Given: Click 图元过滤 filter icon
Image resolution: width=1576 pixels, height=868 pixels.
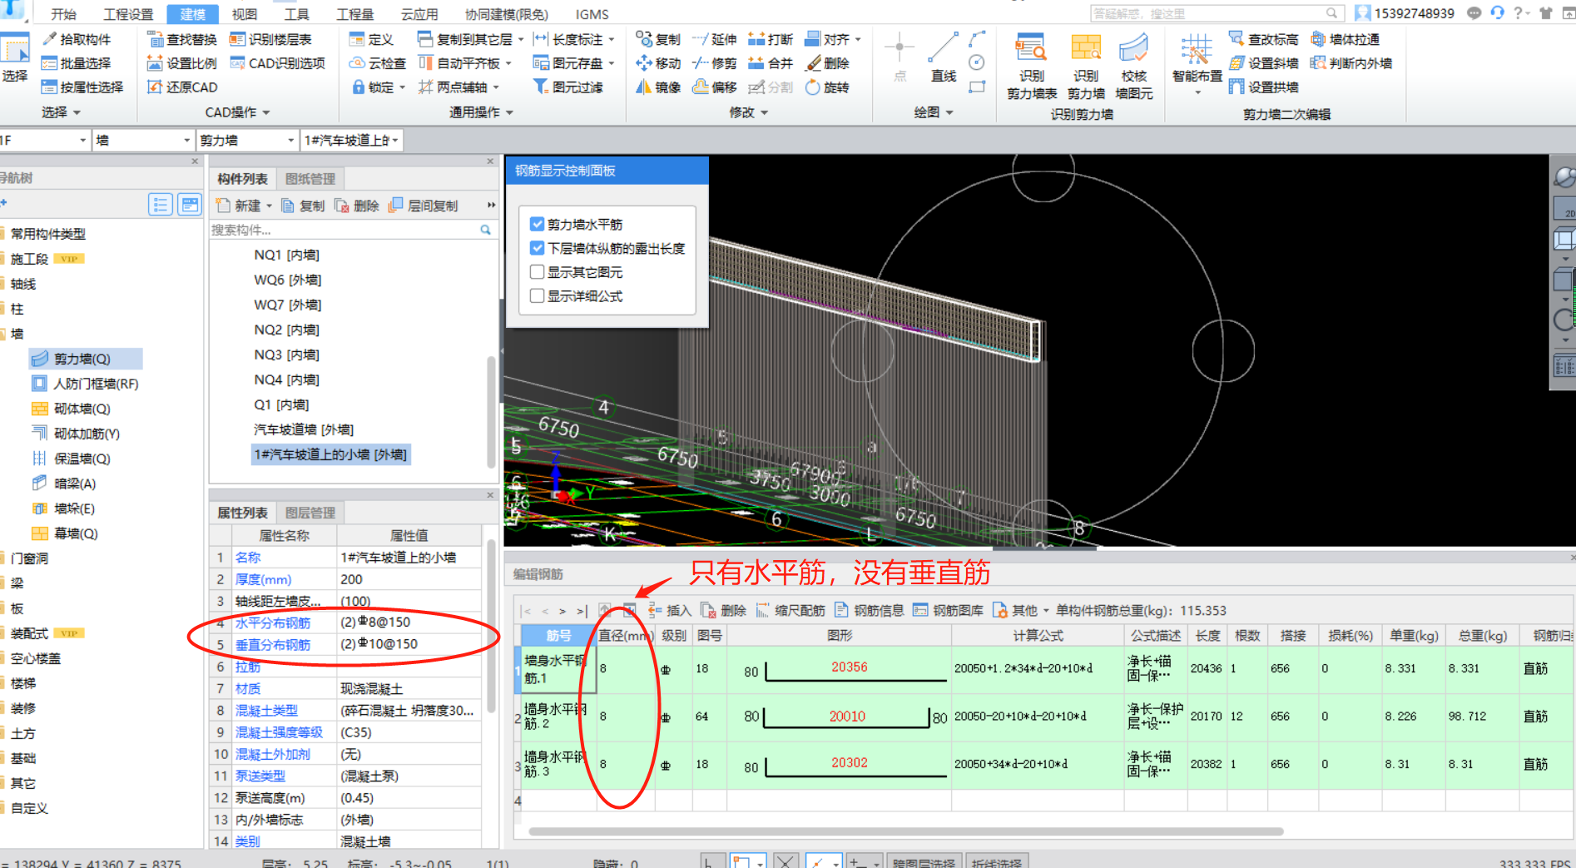Looking at the screenshot, I should tap(541, 87).
